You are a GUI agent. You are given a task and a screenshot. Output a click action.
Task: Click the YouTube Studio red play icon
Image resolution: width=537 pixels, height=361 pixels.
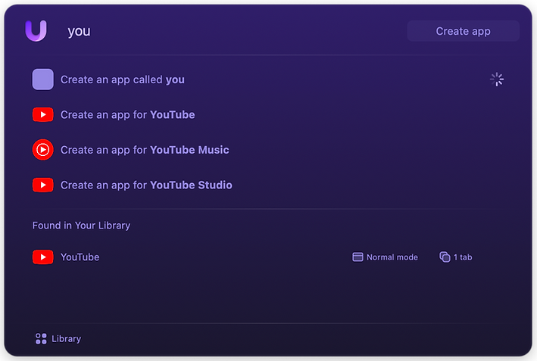click(43, 185)
